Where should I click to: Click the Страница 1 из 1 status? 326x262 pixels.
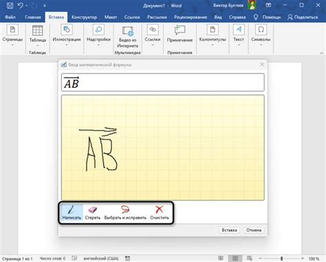17,259
